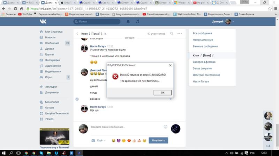
Task: Toggle the selection checkmark beside вахавхх message
Action: click(77, 99)
